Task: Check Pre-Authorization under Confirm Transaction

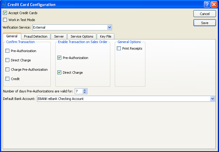Action: 8,51
